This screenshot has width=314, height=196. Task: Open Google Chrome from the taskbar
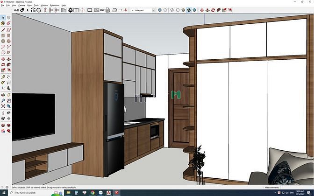[x=93, y=193]
